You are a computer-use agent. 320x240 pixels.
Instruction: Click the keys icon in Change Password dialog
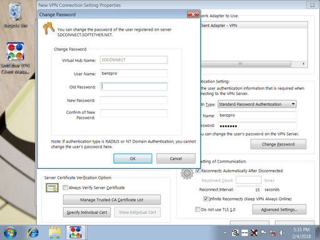click(x=48, y=29)
